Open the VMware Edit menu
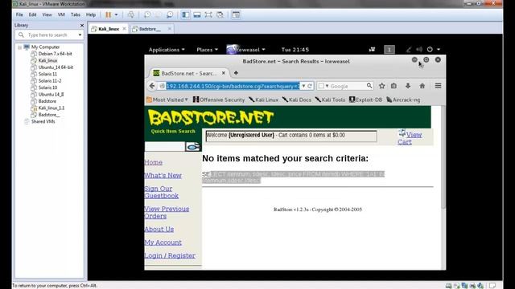The height and width of the screenshot is (289, 515). pos(32,14)
